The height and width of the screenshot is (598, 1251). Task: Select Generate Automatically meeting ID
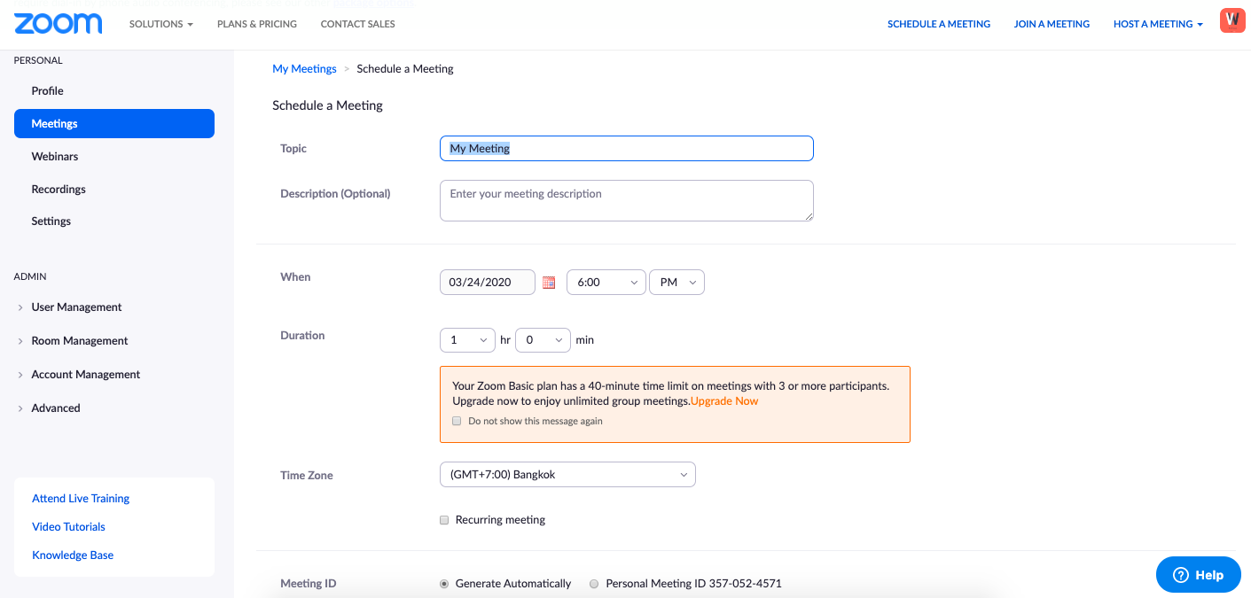444,584
